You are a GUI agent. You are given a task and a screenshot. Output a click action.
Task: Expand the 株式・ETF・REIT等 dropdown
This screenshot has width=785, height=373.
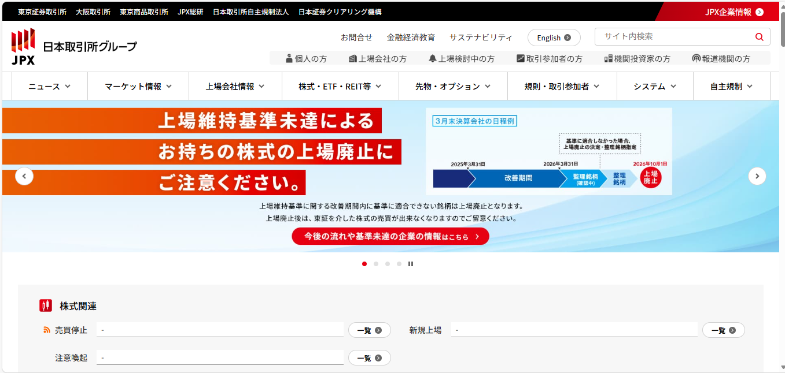340,85
